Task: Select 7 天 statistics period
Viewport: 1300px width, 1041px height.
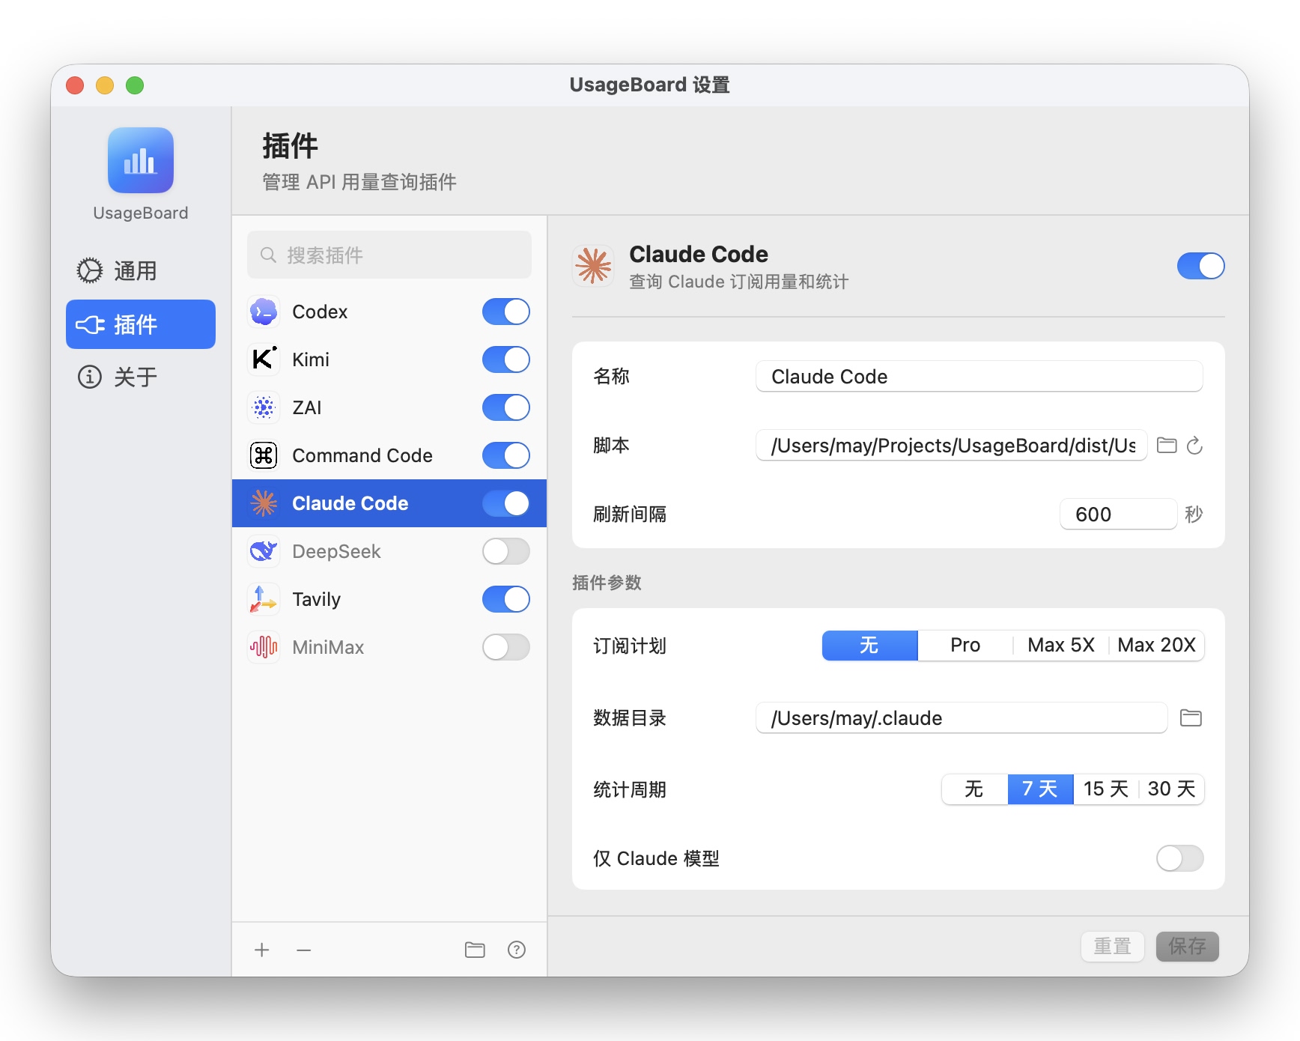Action: tap(1041, 789)
